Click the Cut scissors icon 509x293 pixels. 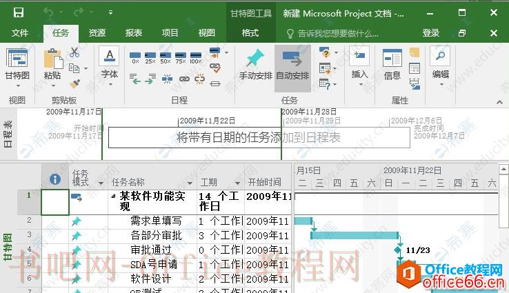point(74,52)
